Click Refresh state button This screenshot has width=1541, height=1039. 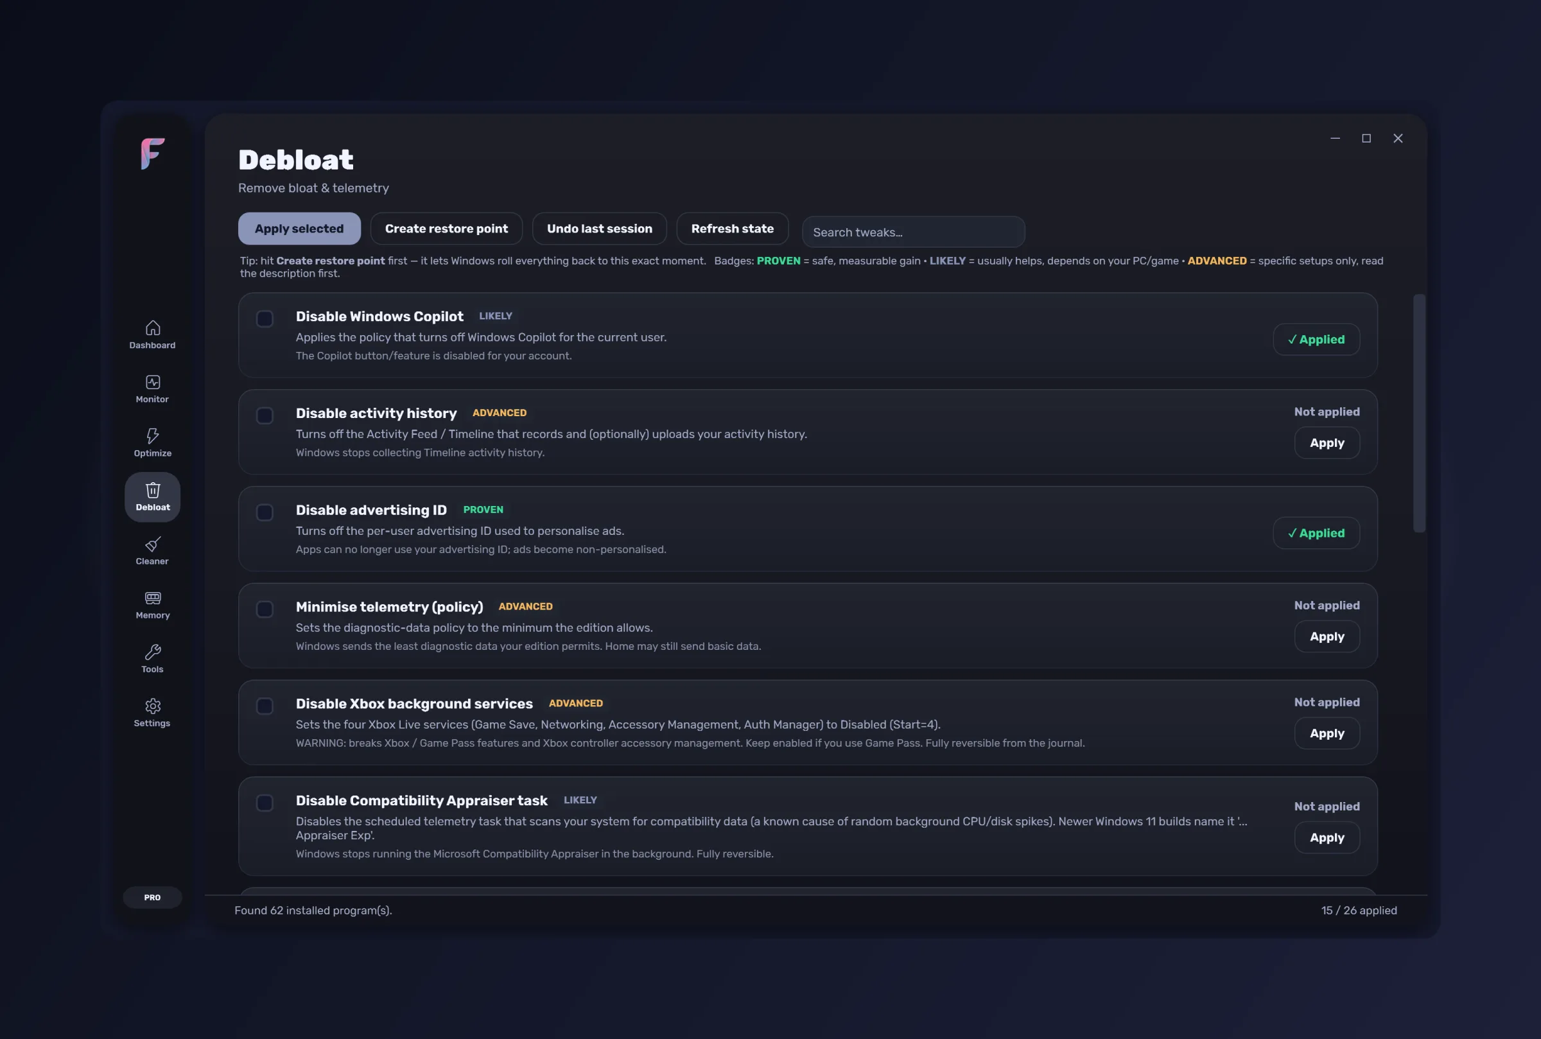pyautogui.click(x=732, y=229)
